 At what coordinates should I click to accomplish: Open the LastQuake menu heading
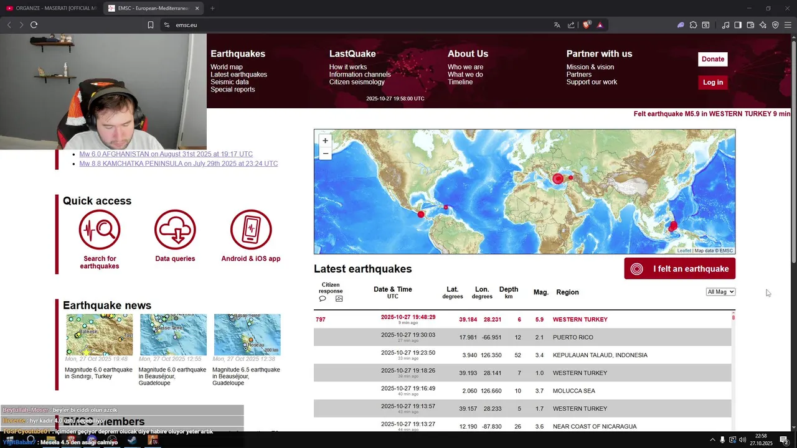(x=352, y=54)
